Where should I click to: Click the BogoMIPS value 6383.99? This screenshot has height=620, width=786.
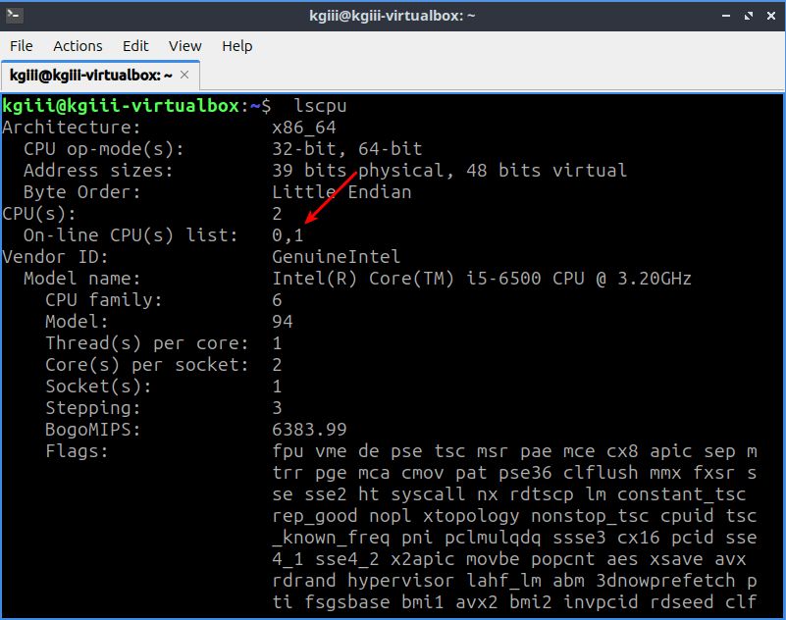[309, 429]
